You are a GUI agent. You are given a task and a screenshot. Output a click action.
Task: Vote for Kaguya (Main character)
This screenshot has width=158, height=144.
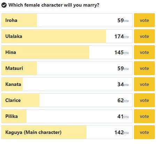point(144,132)
